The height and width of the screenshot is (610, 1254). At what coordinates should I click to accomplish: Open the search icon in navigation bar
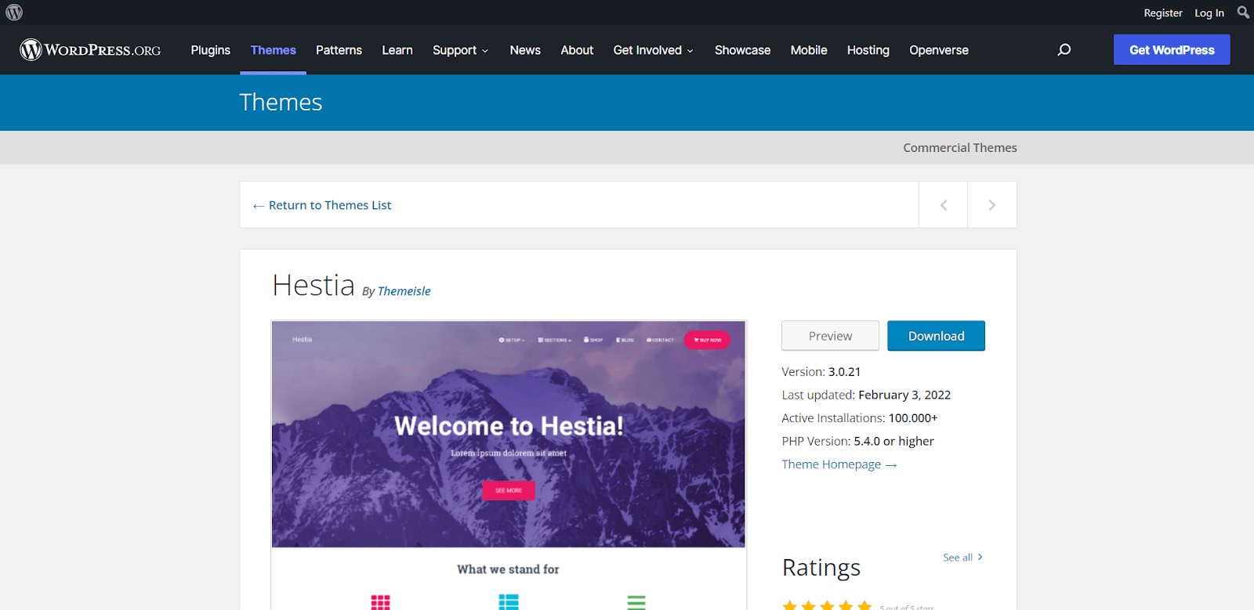1064,50
